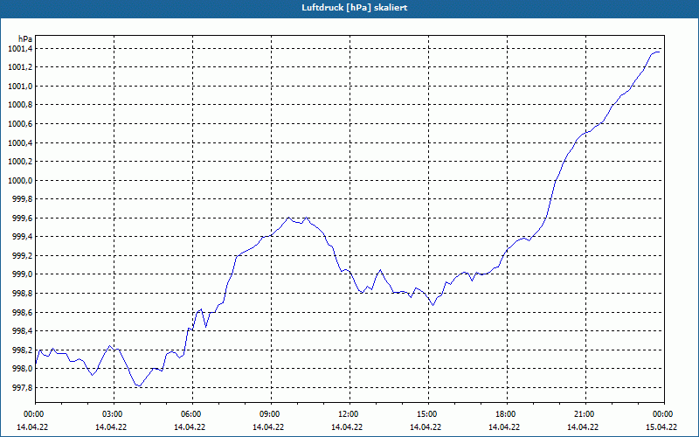Click the curve minimum near 04:00
Viewport: 699px width, 437px height.
(x=140, y=385)
